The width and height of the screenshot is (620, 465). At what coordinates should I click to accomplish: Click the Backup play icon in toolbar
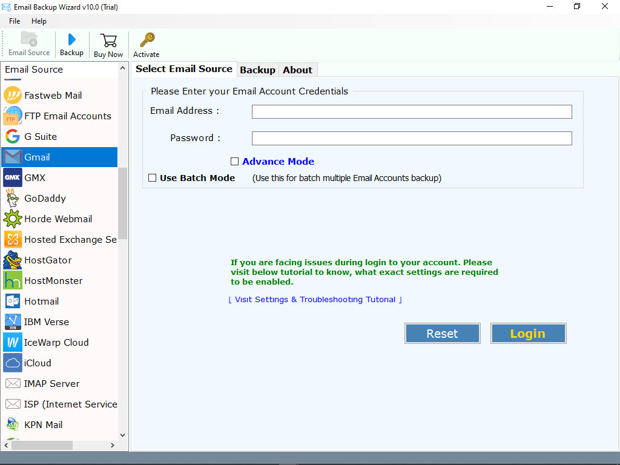pos(71,39)
